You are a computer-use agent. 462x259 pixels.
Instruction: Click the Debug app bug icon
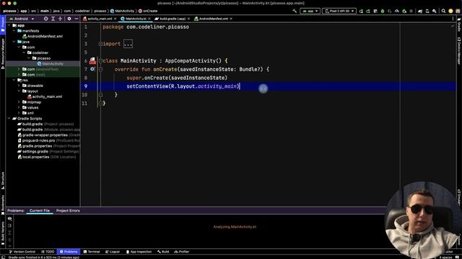pyautogui.click(x=383, y=12)
